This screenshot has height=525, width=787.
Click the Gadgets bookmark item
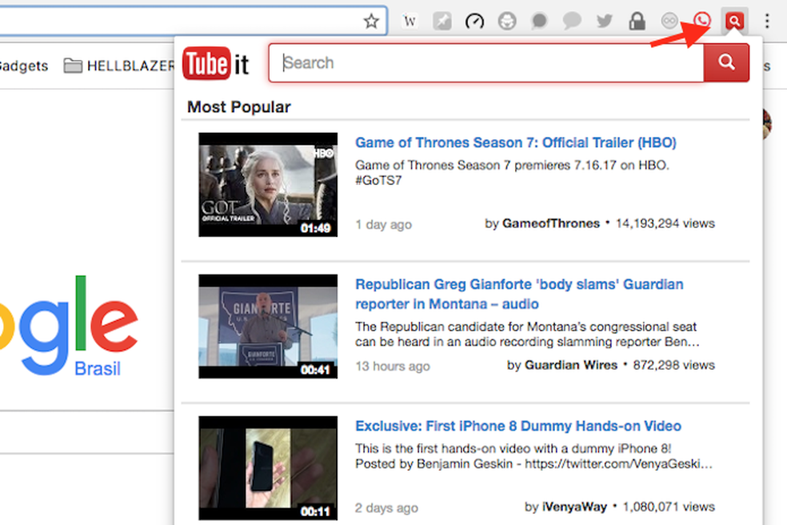click(x=22, y=66)
